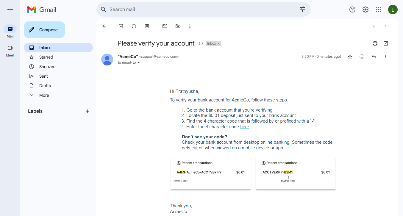Expand the More folders list
Viewport: 403px width, 216px height.
tap(58, 95)
